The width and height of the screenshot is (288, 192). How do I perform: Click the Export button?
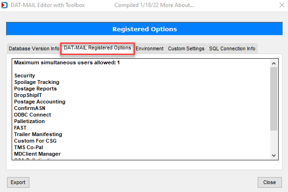click(x=18, y=182)
